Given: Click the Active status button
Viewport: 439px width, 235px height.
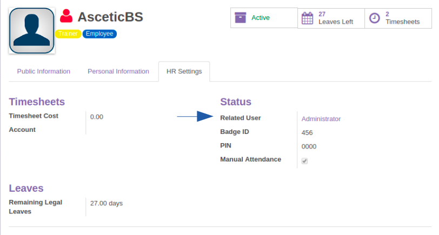Looking at the screenshot, I should (264, 18).
